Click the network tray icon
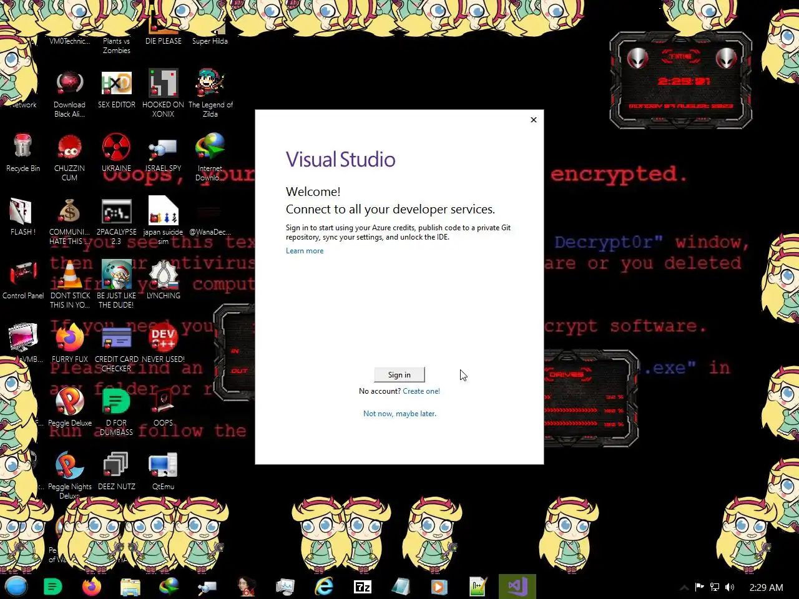This screenshot has height=599, width=799. [715, 587]
